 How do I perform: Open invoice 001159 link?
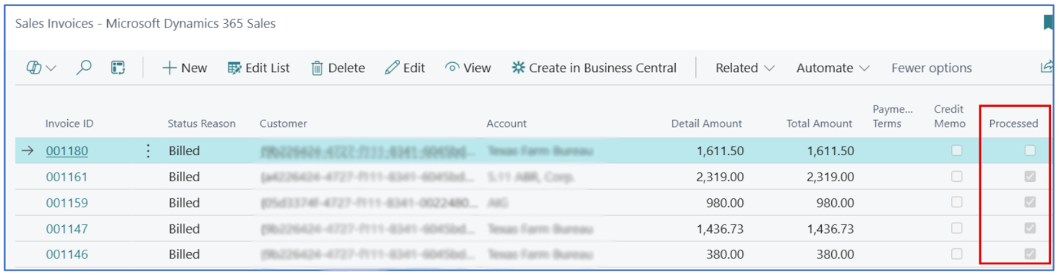click(x=67, y=203)
